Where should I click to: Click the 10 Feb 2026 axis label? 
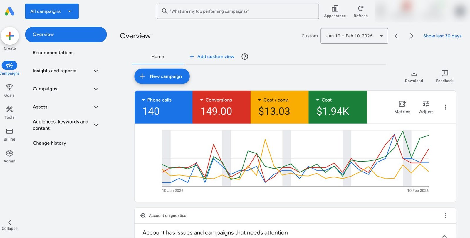coord(418,191)
